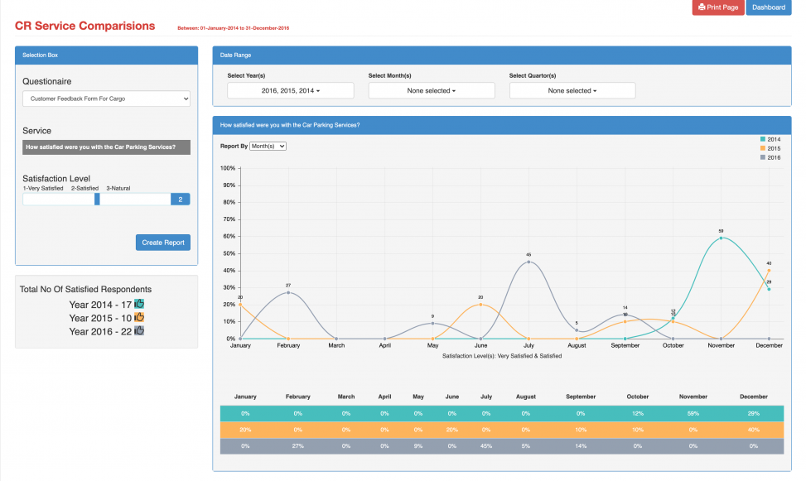Select the highlighted Car Parking Services question
Viewport: 806px width, 481px height.
(x=106, y=147)
